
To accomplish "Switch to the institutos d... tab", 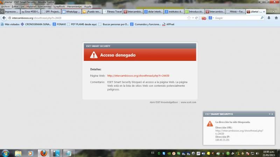I will pyautogui.click(x=174, y=12).
